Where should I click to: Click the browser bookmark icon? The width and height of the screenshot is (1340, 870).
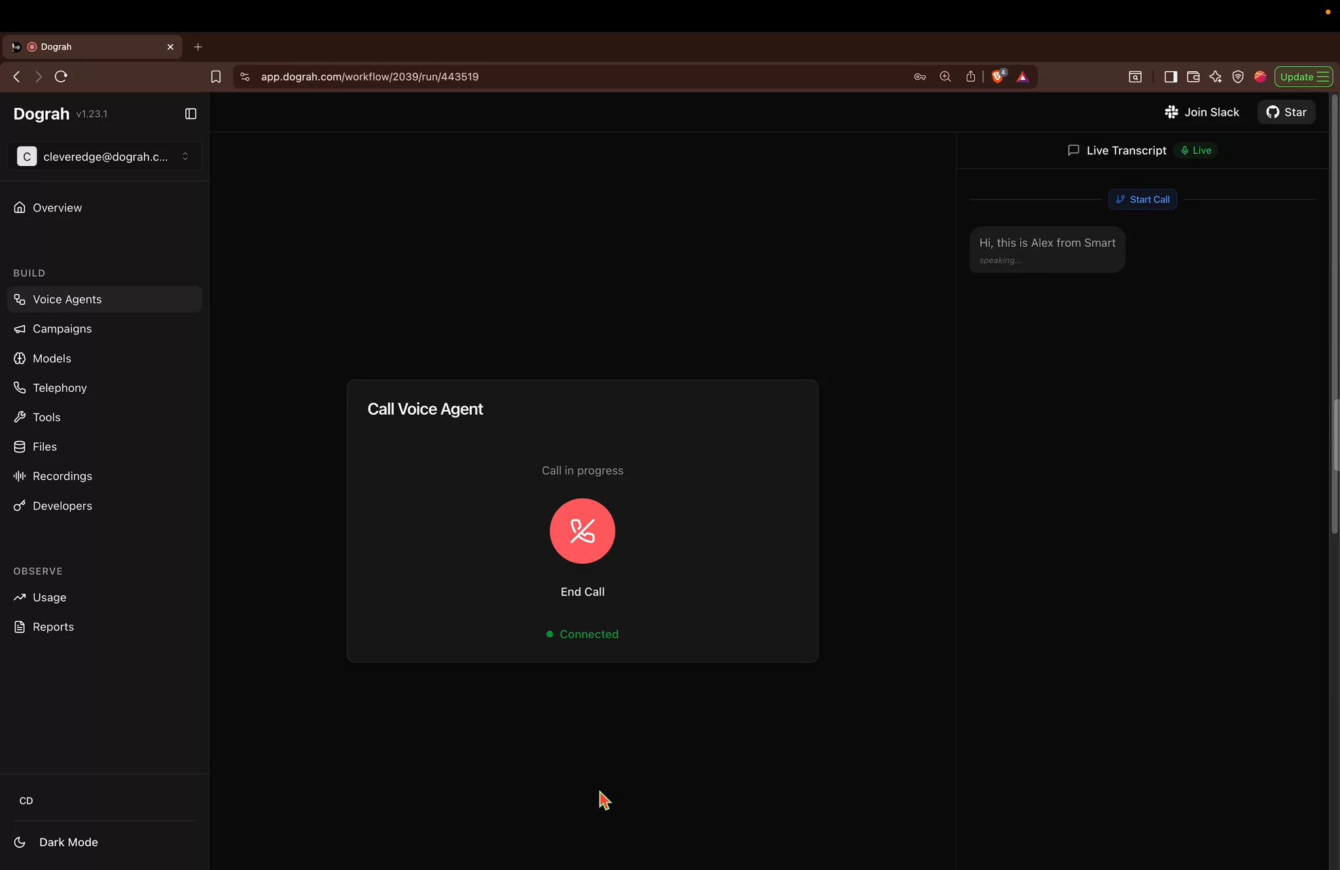(216, 77)
